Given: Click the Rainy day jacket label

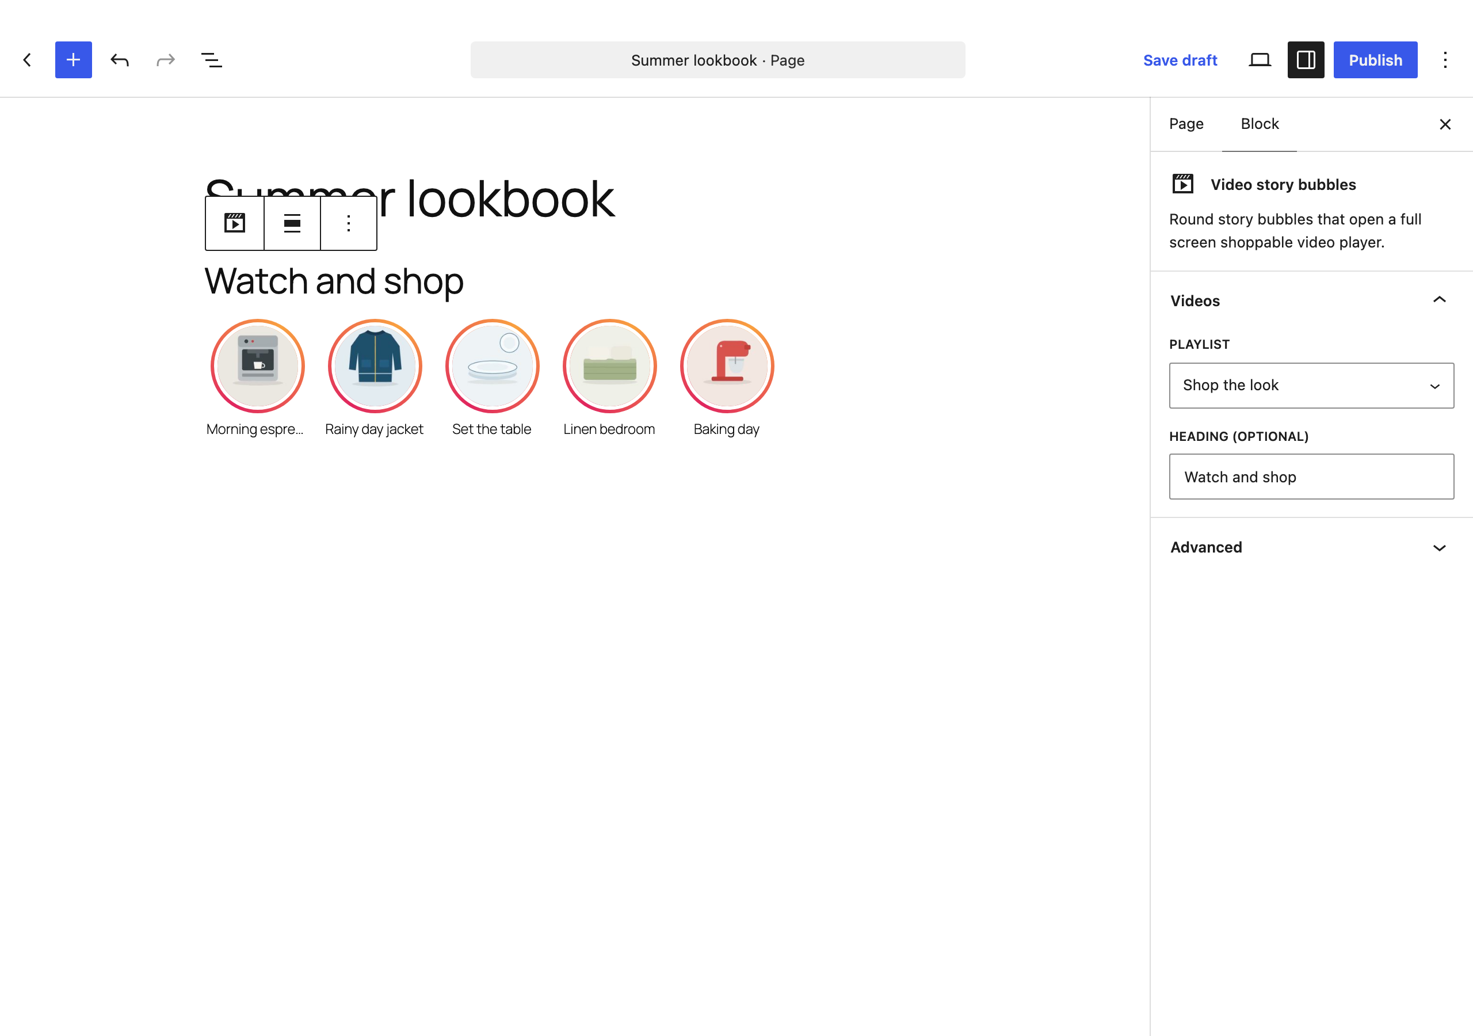Looking at the screenshot, I should (x=374, y=429).
